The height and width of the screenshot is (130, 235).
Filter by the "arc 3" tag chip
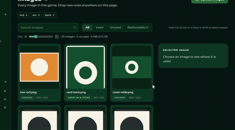(36, 15)
